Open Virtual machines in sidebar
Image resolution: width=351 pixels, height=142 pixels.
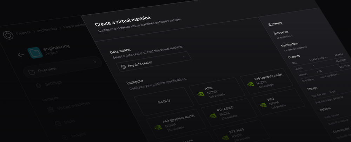pos(73,105)
